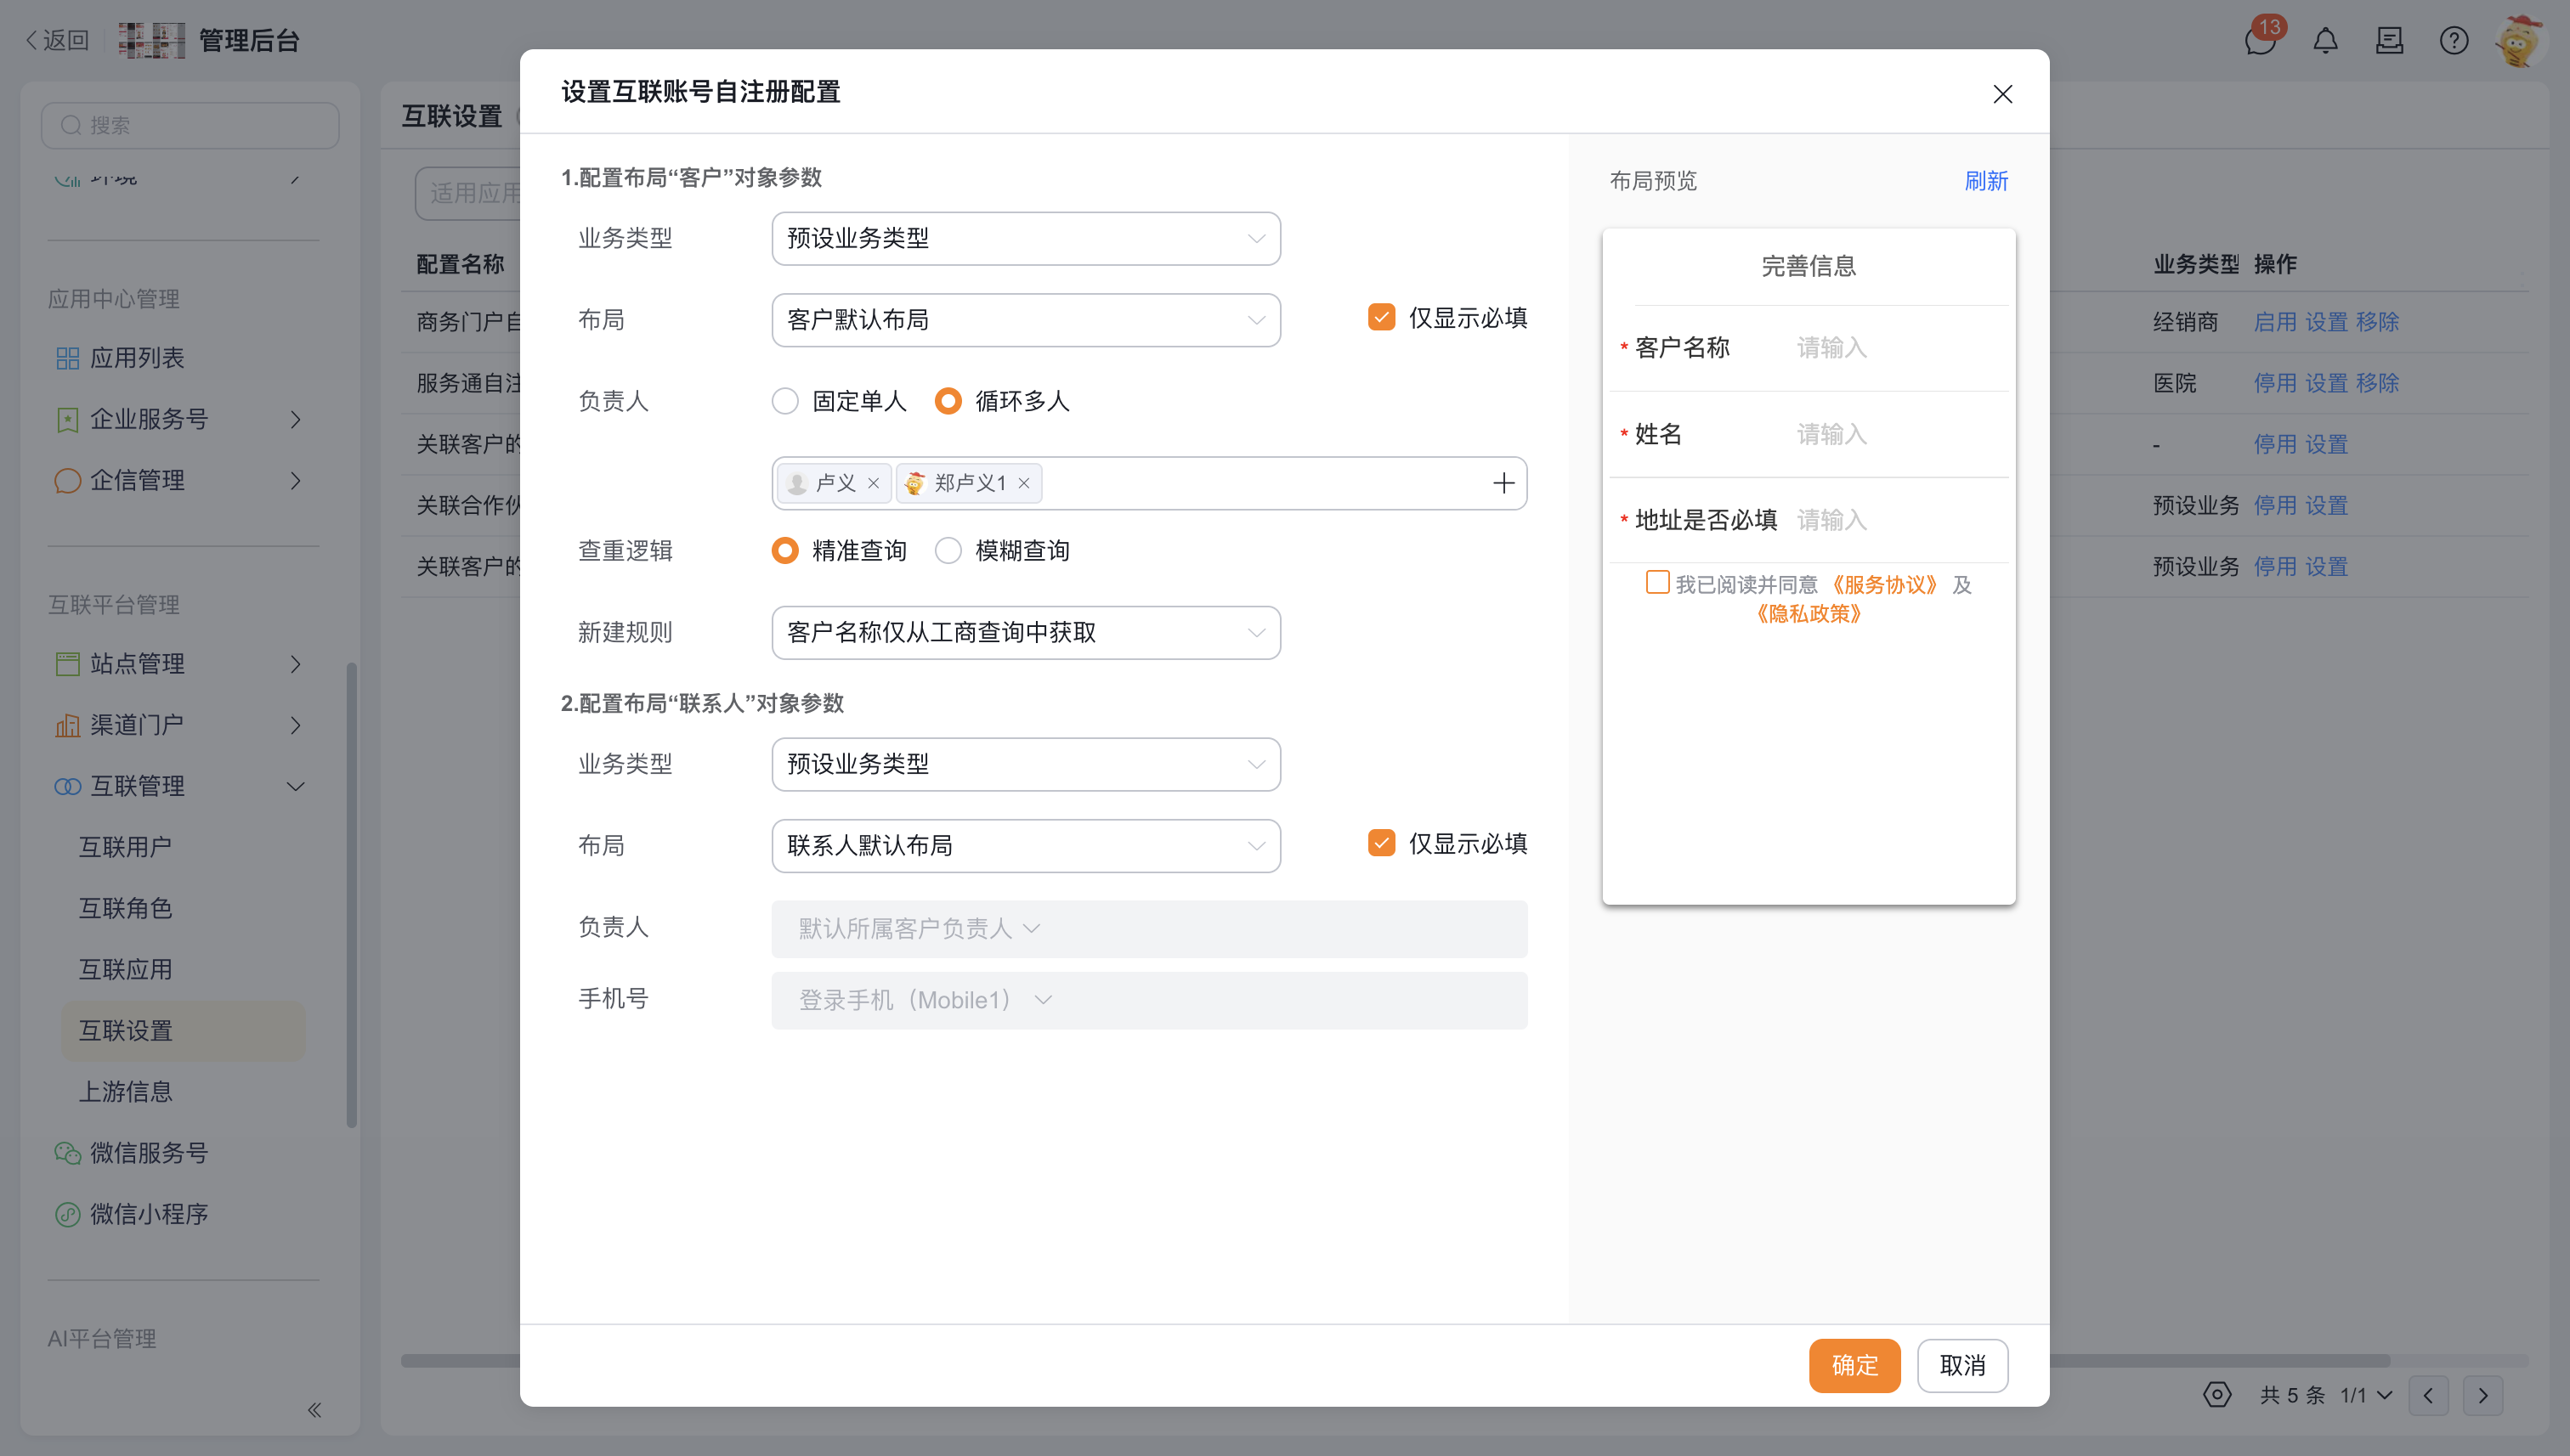Check the service agreement consent box
The width and height of the screenshot is (2570, 1456).
click(1656, 582)
